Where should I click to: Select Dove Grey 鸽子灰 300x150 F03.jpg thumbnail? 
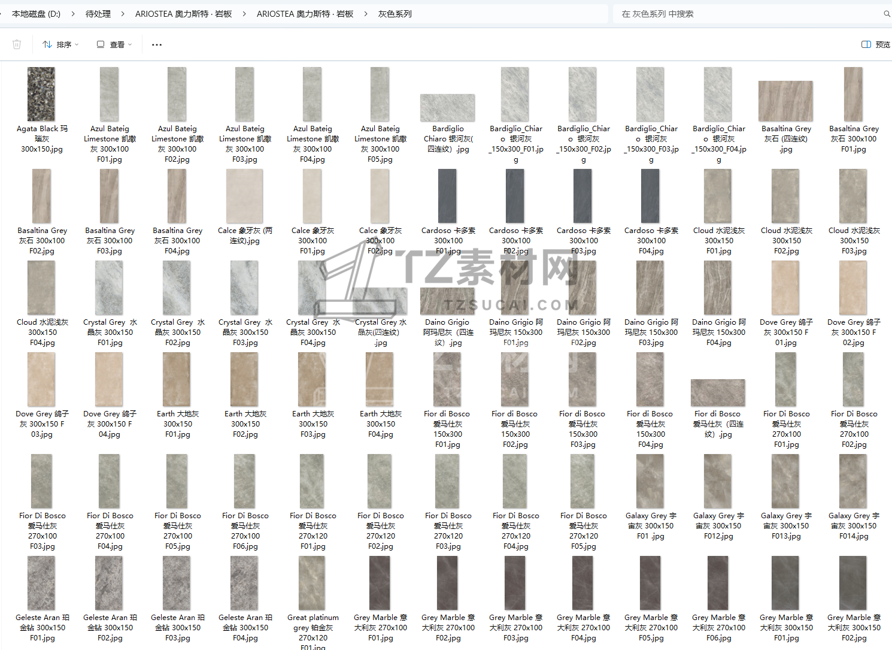41,379
